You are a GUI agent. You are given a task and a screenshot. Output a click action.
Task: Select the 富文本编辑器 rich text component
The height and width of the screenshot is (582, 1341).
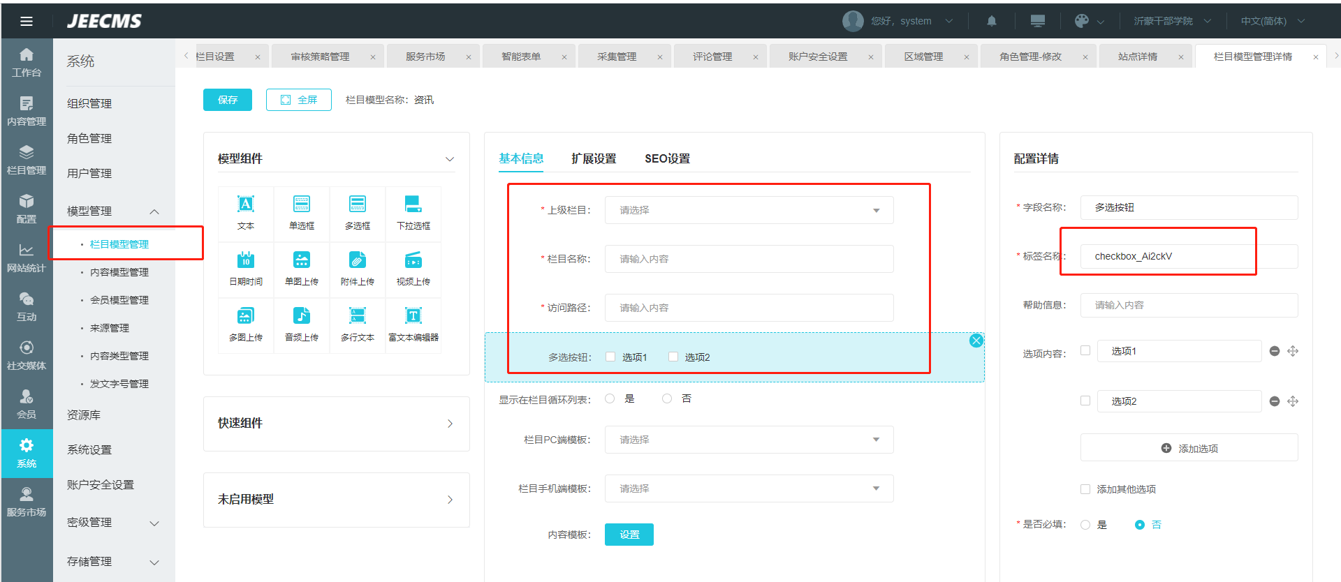(413, 324)
